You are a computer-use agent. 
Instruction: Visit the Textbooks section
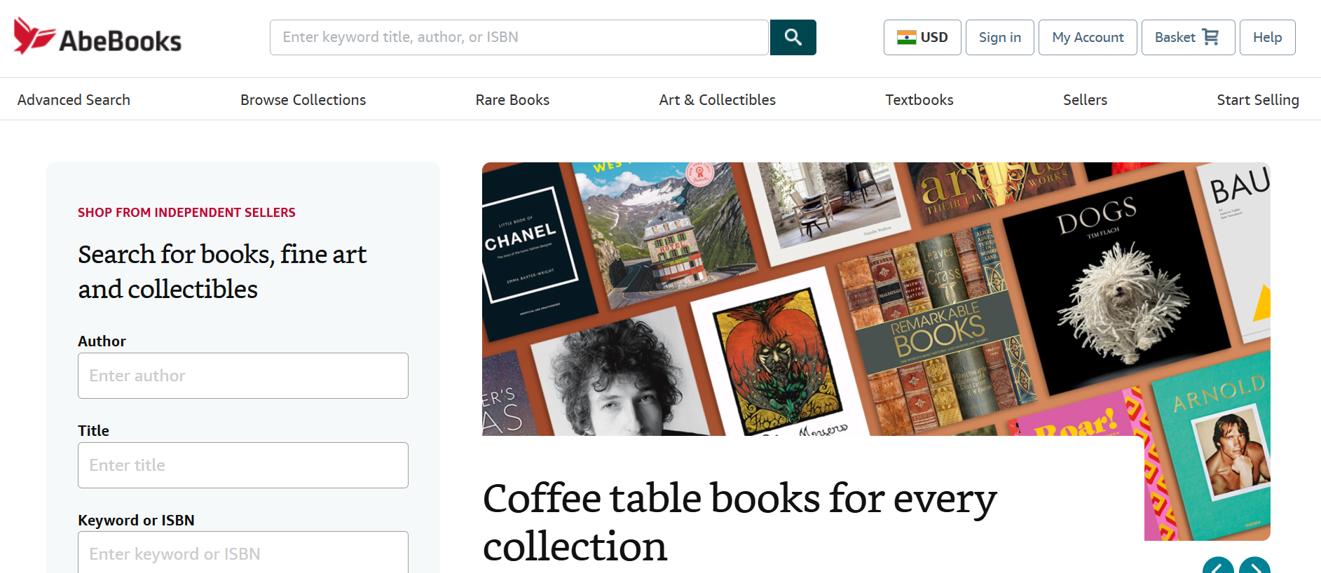(919, 100)
